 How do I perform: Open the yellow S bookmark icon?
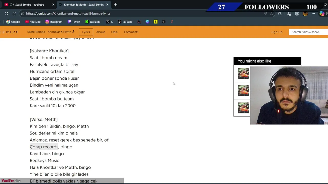point(156,22)
